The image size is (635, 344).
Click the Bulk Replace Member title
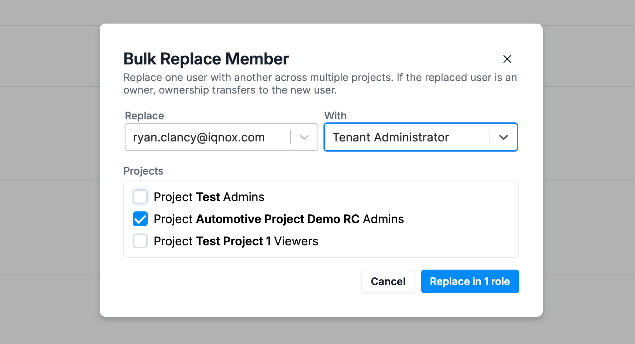206,59
